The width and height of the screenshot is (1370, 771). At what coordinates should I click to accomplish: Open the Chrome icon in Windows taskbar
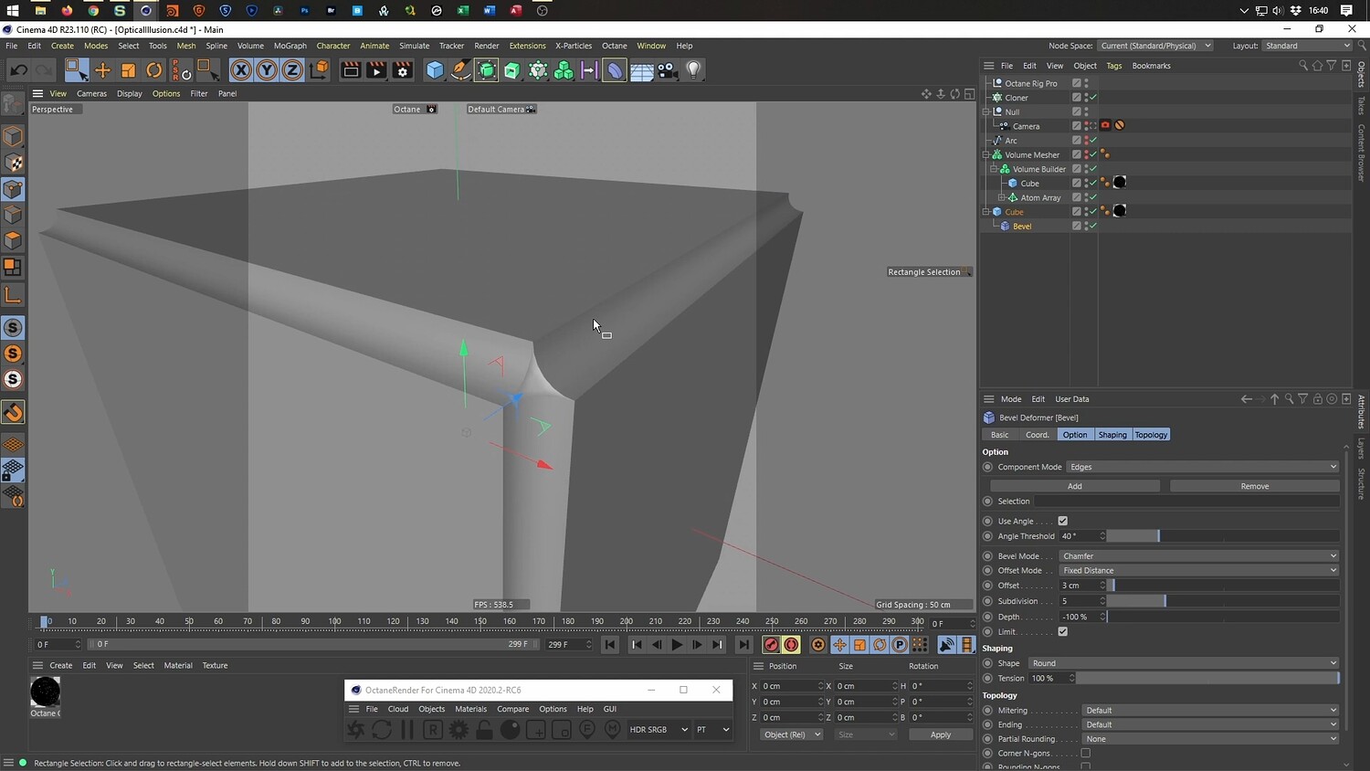pos(93,10)
